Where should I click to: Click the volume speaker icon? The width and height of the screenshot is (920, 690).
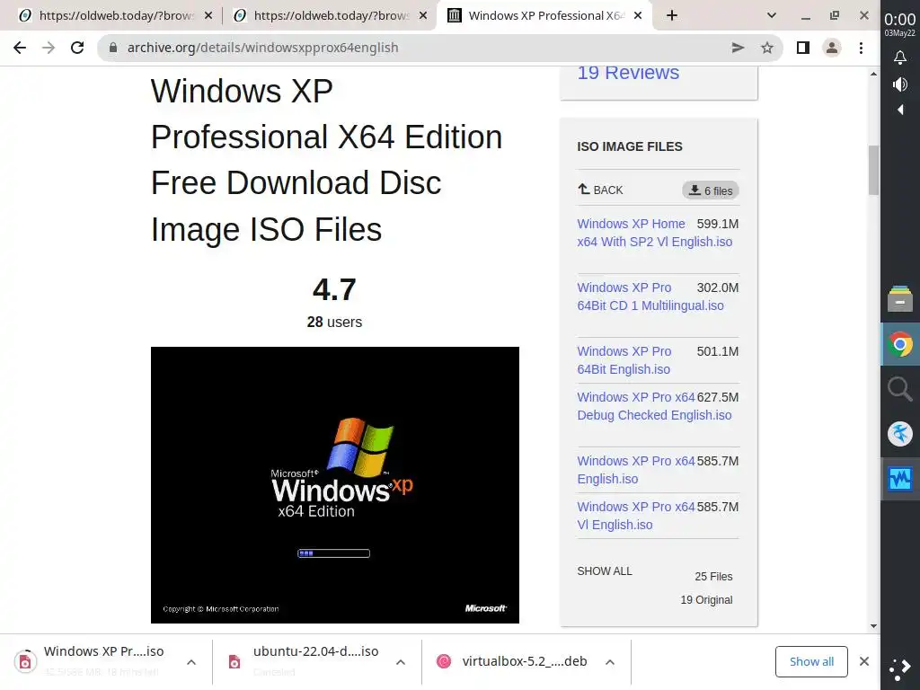click(900, 84)
